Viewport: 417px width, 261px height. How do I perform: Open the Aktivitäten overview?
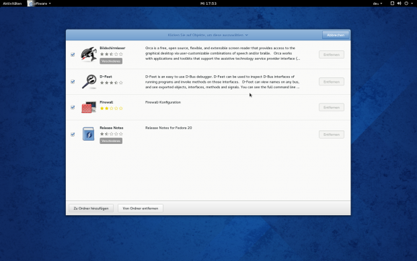[12, 3]
